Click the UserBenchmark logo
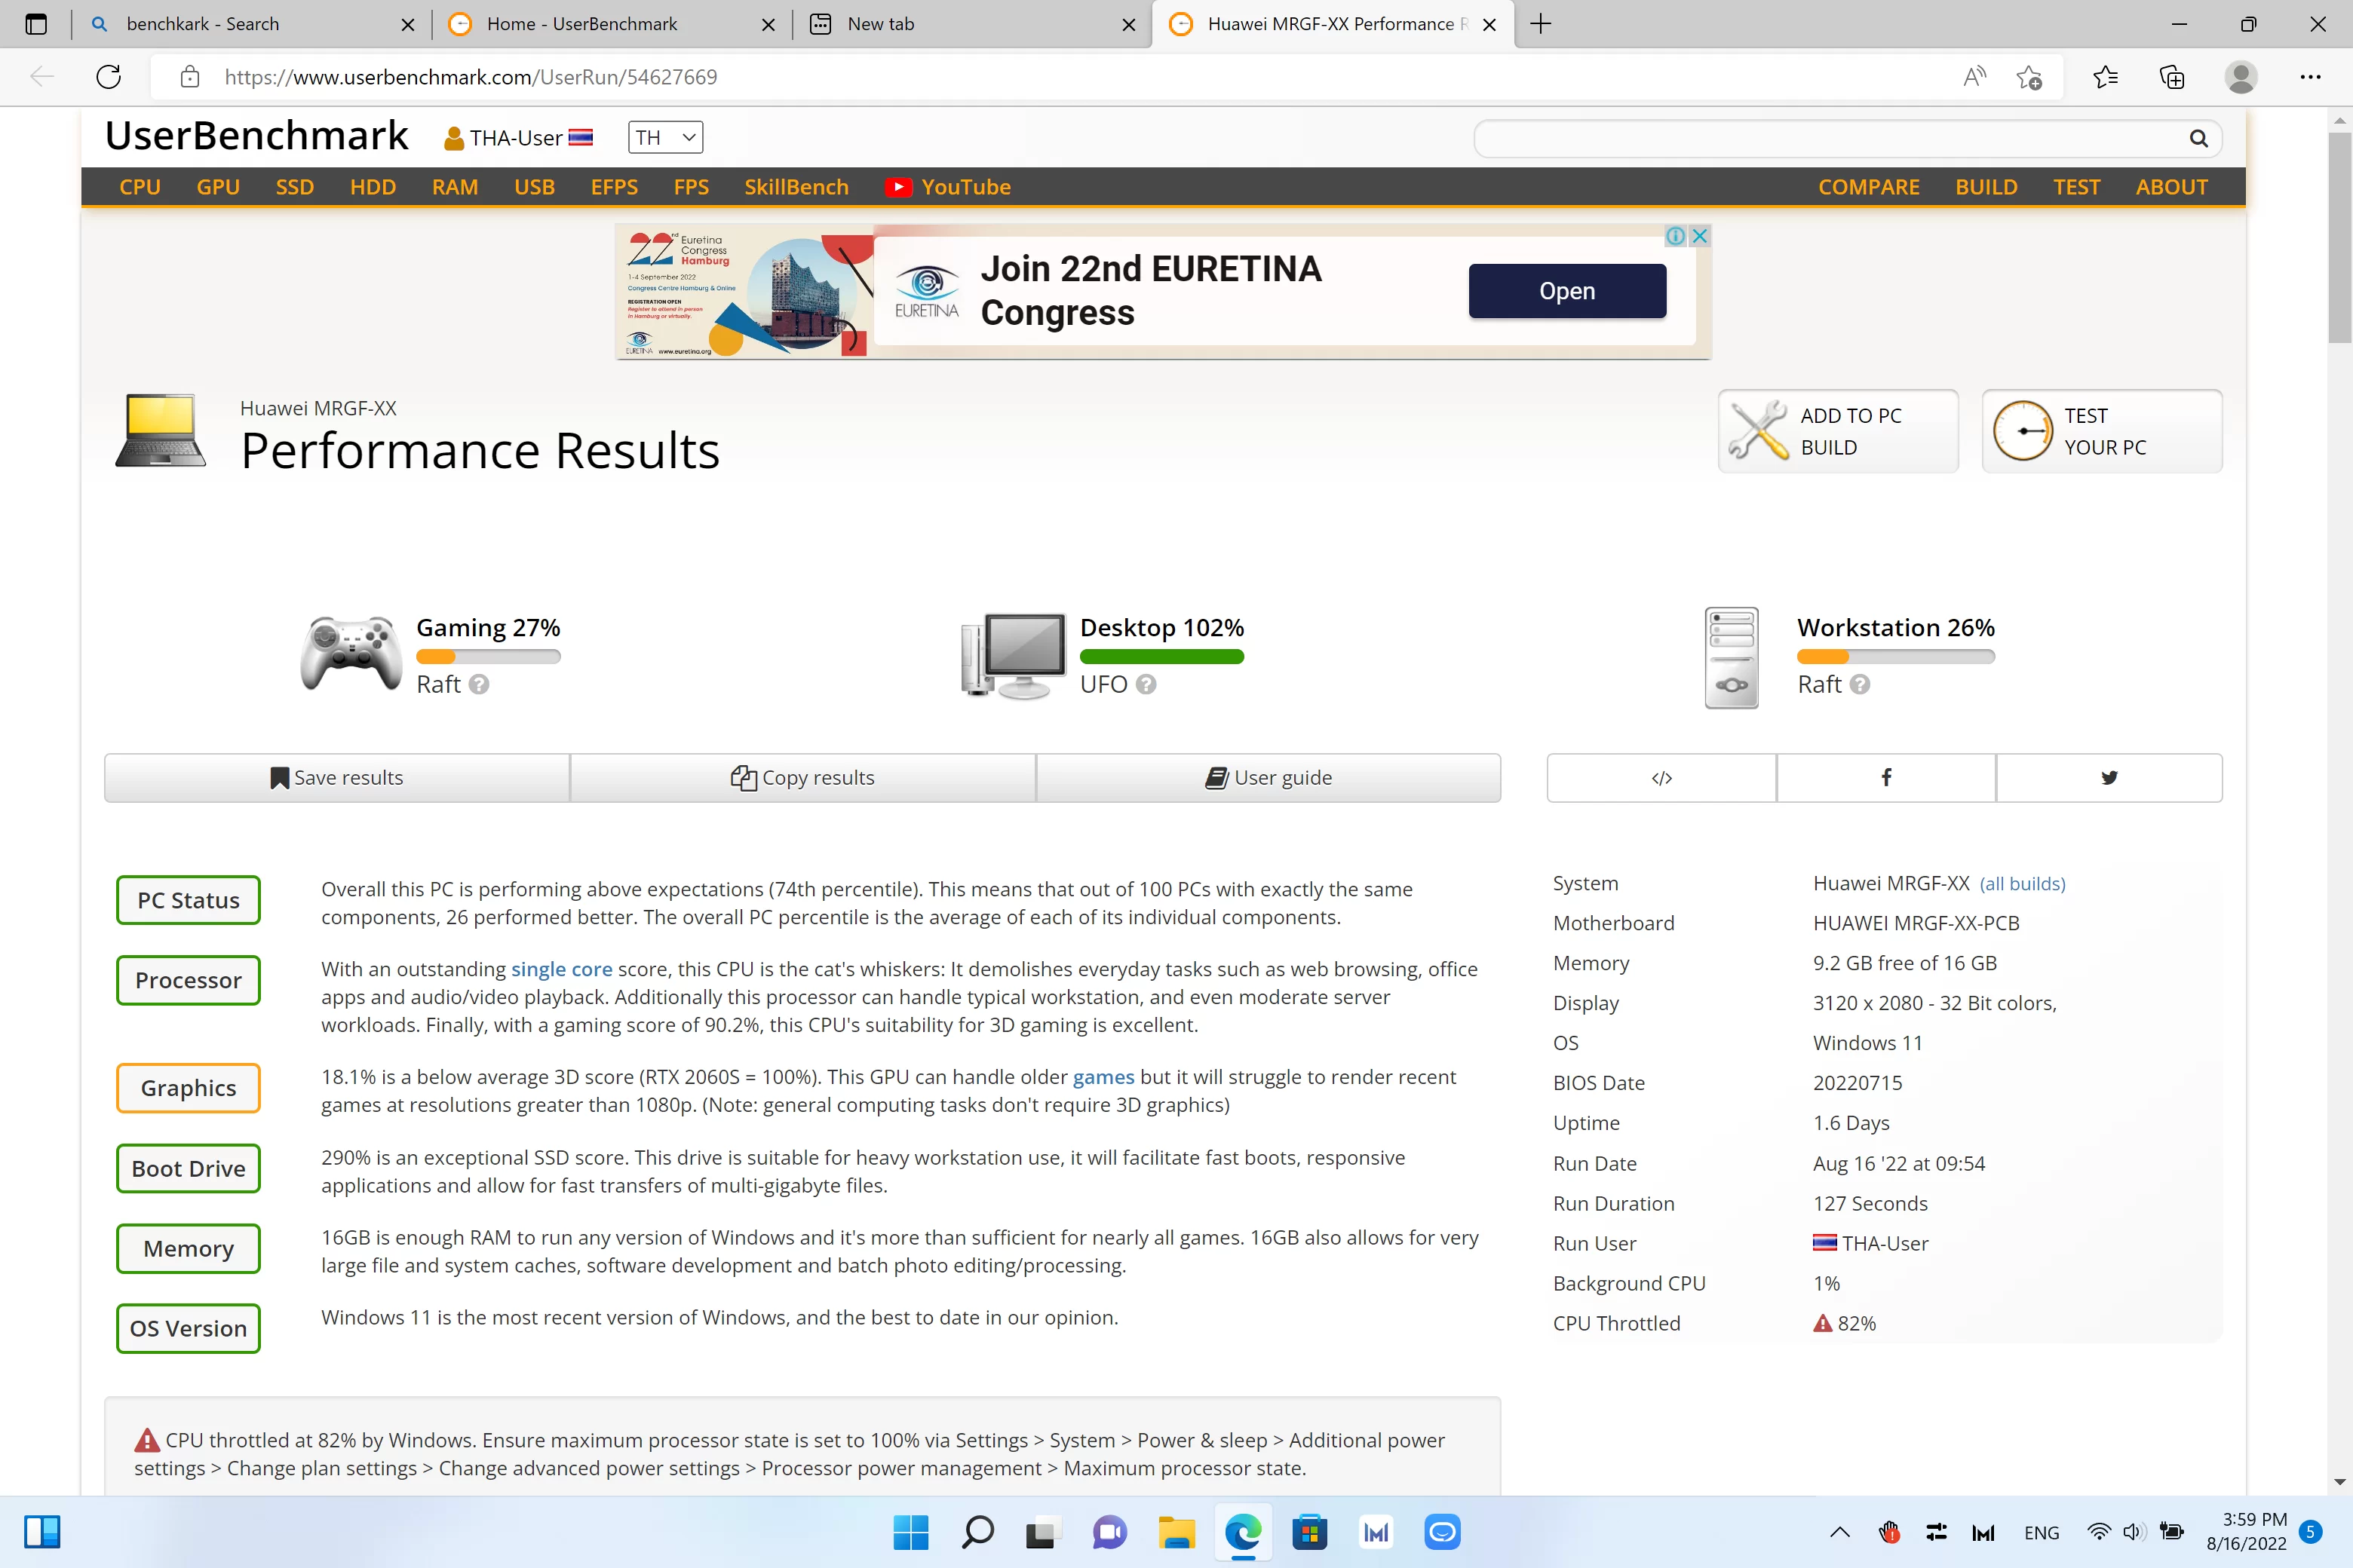 [x=257, y=136]
